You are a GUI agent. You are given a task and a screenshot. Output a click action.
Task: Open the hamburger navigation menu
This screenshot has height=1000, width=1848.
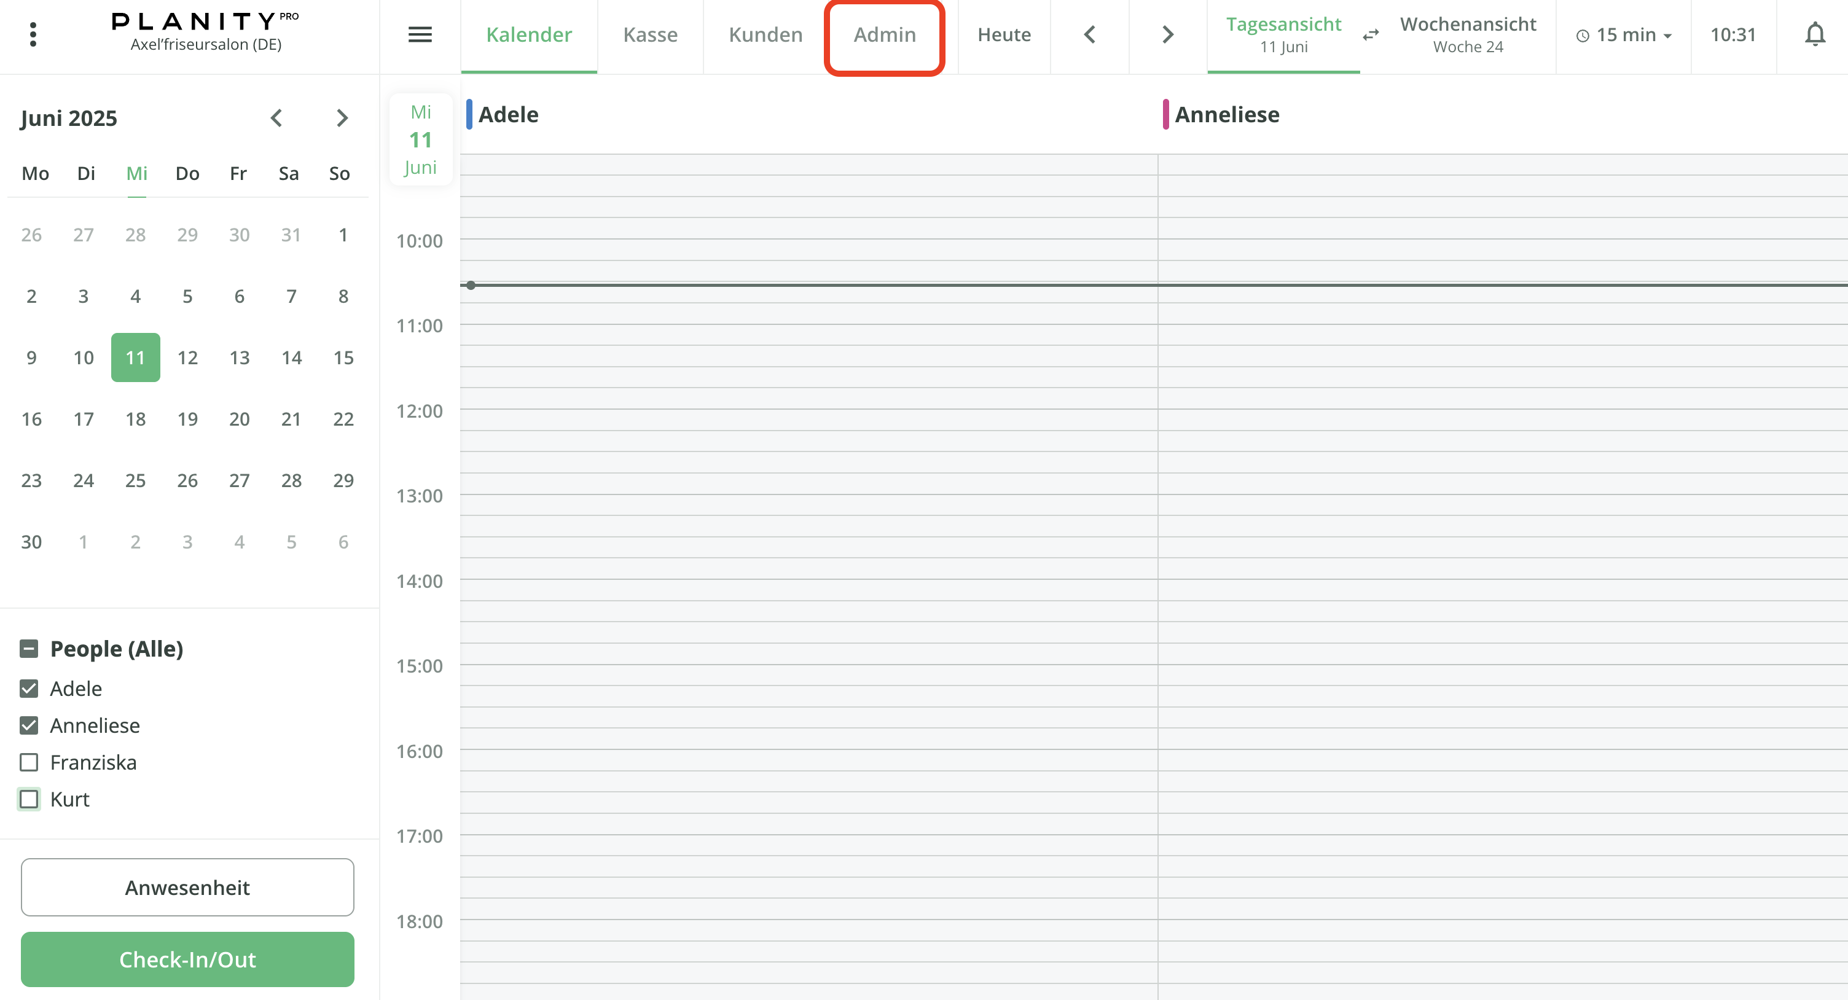tap(420, 34)
